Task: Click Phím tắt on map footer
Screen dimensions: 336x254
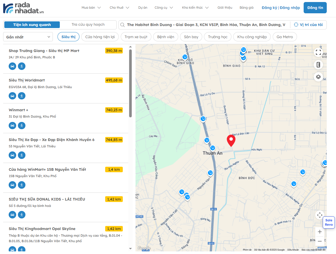Action: pos(247,250)
